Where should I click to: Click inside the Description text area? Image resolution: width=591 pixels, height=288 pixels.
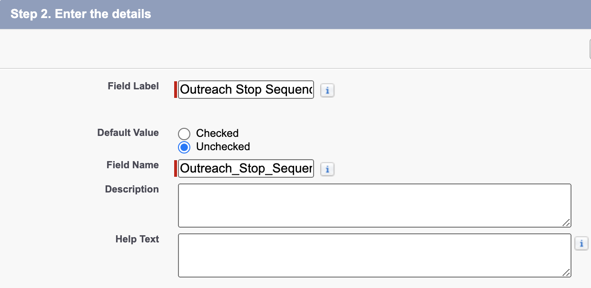[374, 205]
